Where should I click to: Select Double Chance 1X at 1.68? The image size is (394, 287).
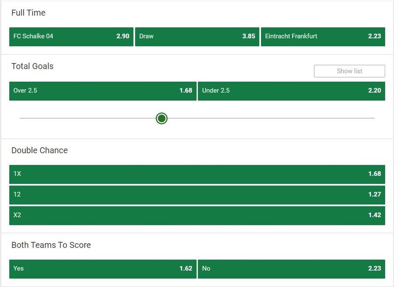[x=197, y=174]
